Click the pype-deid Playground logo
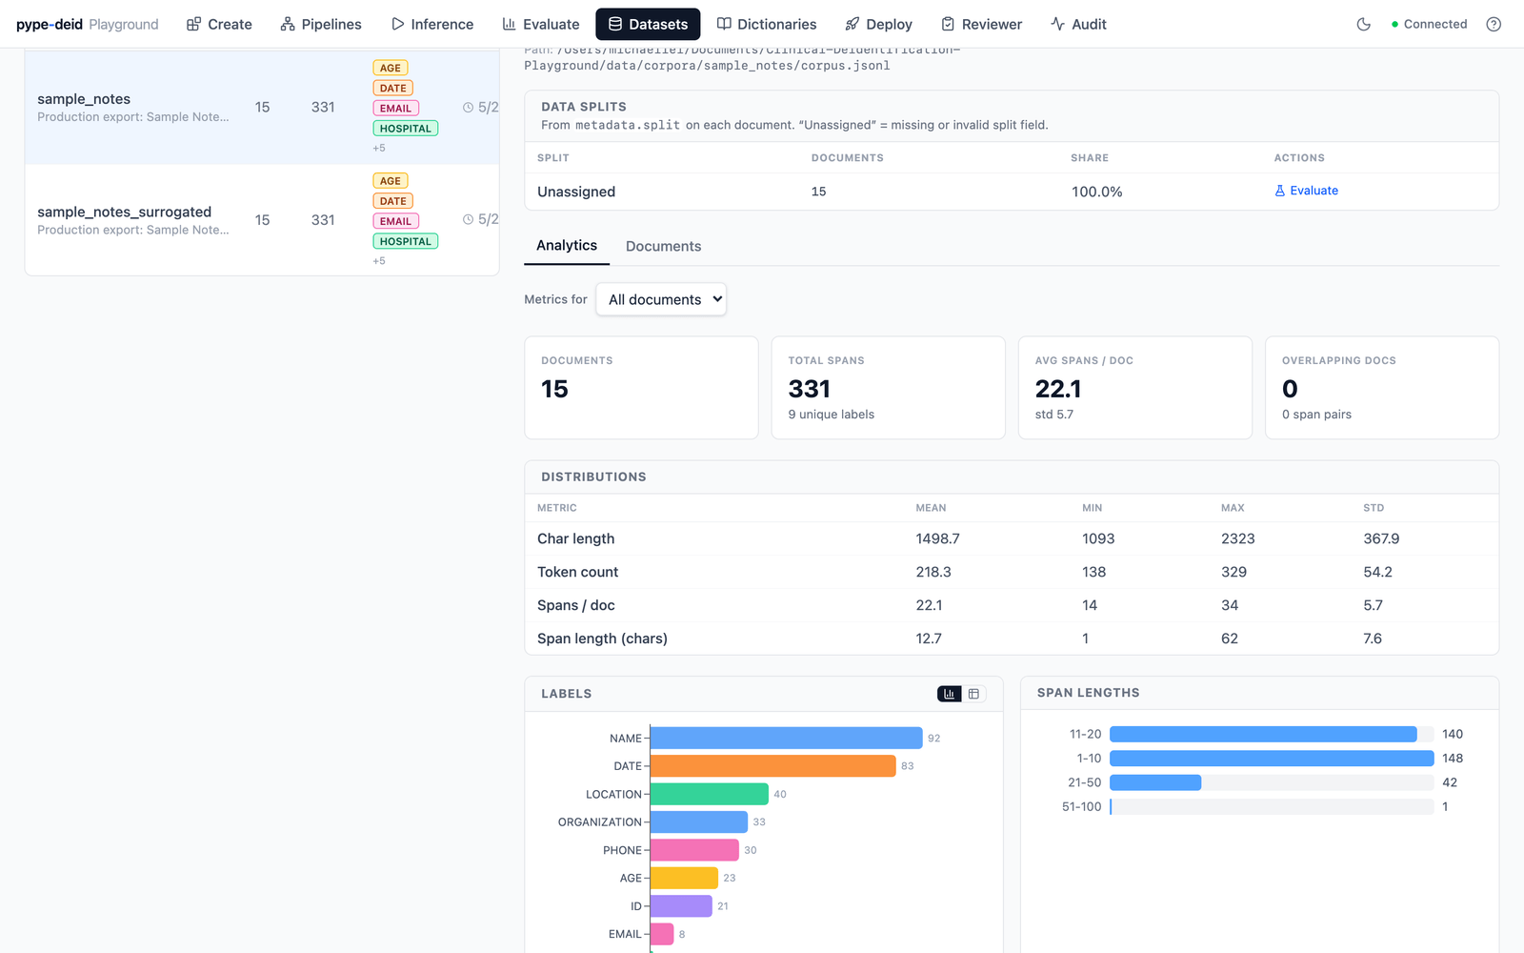 tap(88, 24)
